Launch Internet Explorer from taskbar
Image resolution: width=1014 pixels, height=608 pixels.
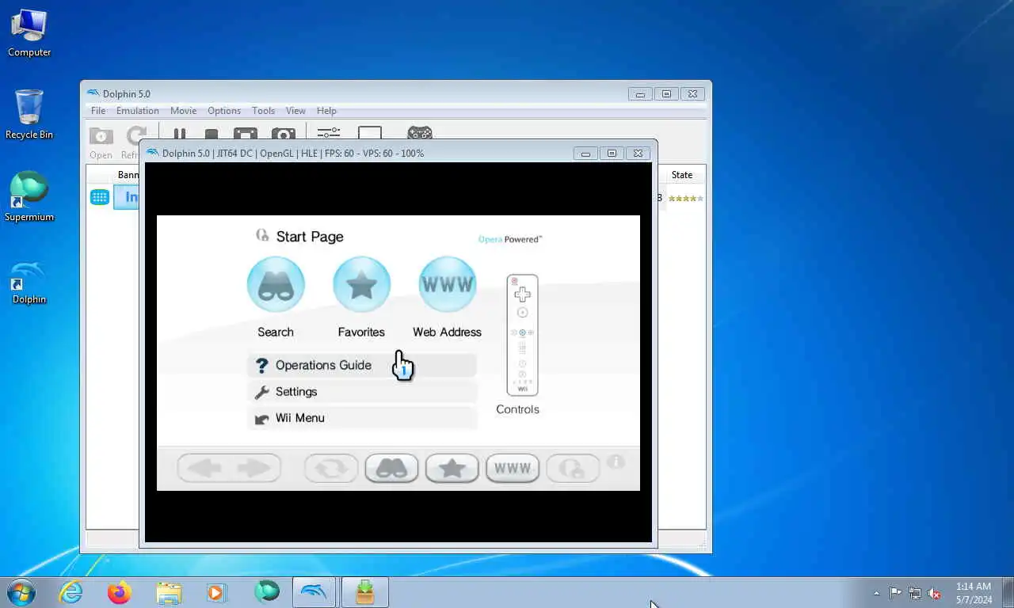pos(71,592)
